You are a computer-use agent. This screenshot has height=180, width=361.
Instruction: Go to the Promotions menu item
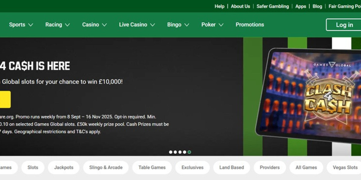tap(250, 25)
